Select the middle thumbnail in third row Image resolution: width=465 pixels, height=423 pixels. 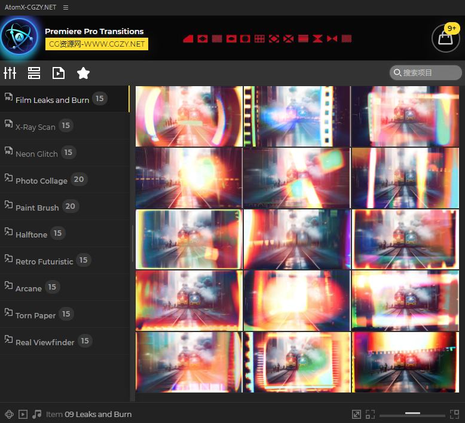pyautogui.click(x=297, y=239)
